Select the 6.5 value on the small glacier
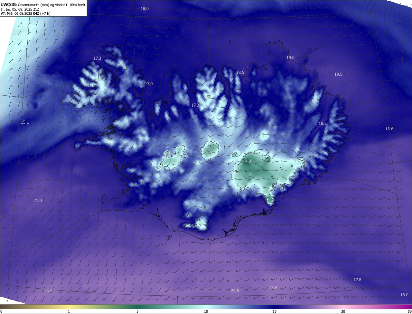 click(207, 151)
